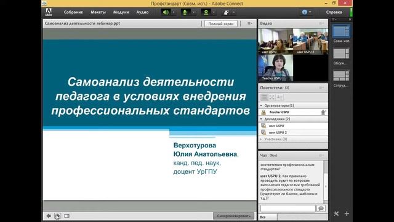Select the Сотруд... layout thumbnail
The height and width of the screenshot is (222, 394).
click(341, 76)
